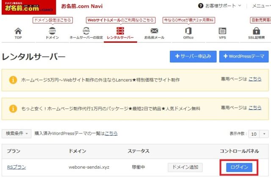Screen dimensions: 271x178
Task: Click the 表示件数 dropdown arrow
Action: click(x=264, y=134)
